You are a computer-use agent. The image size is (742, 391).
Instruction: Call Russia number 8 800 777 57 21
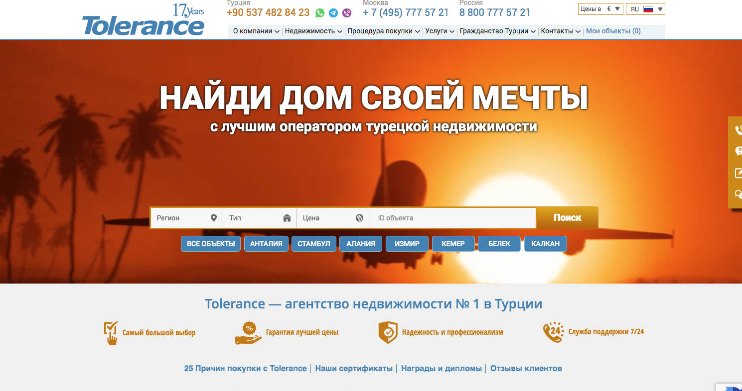coord(495,12)
